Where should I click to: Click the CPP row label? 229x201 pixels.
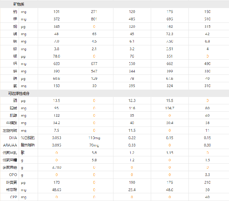(14, 197)
